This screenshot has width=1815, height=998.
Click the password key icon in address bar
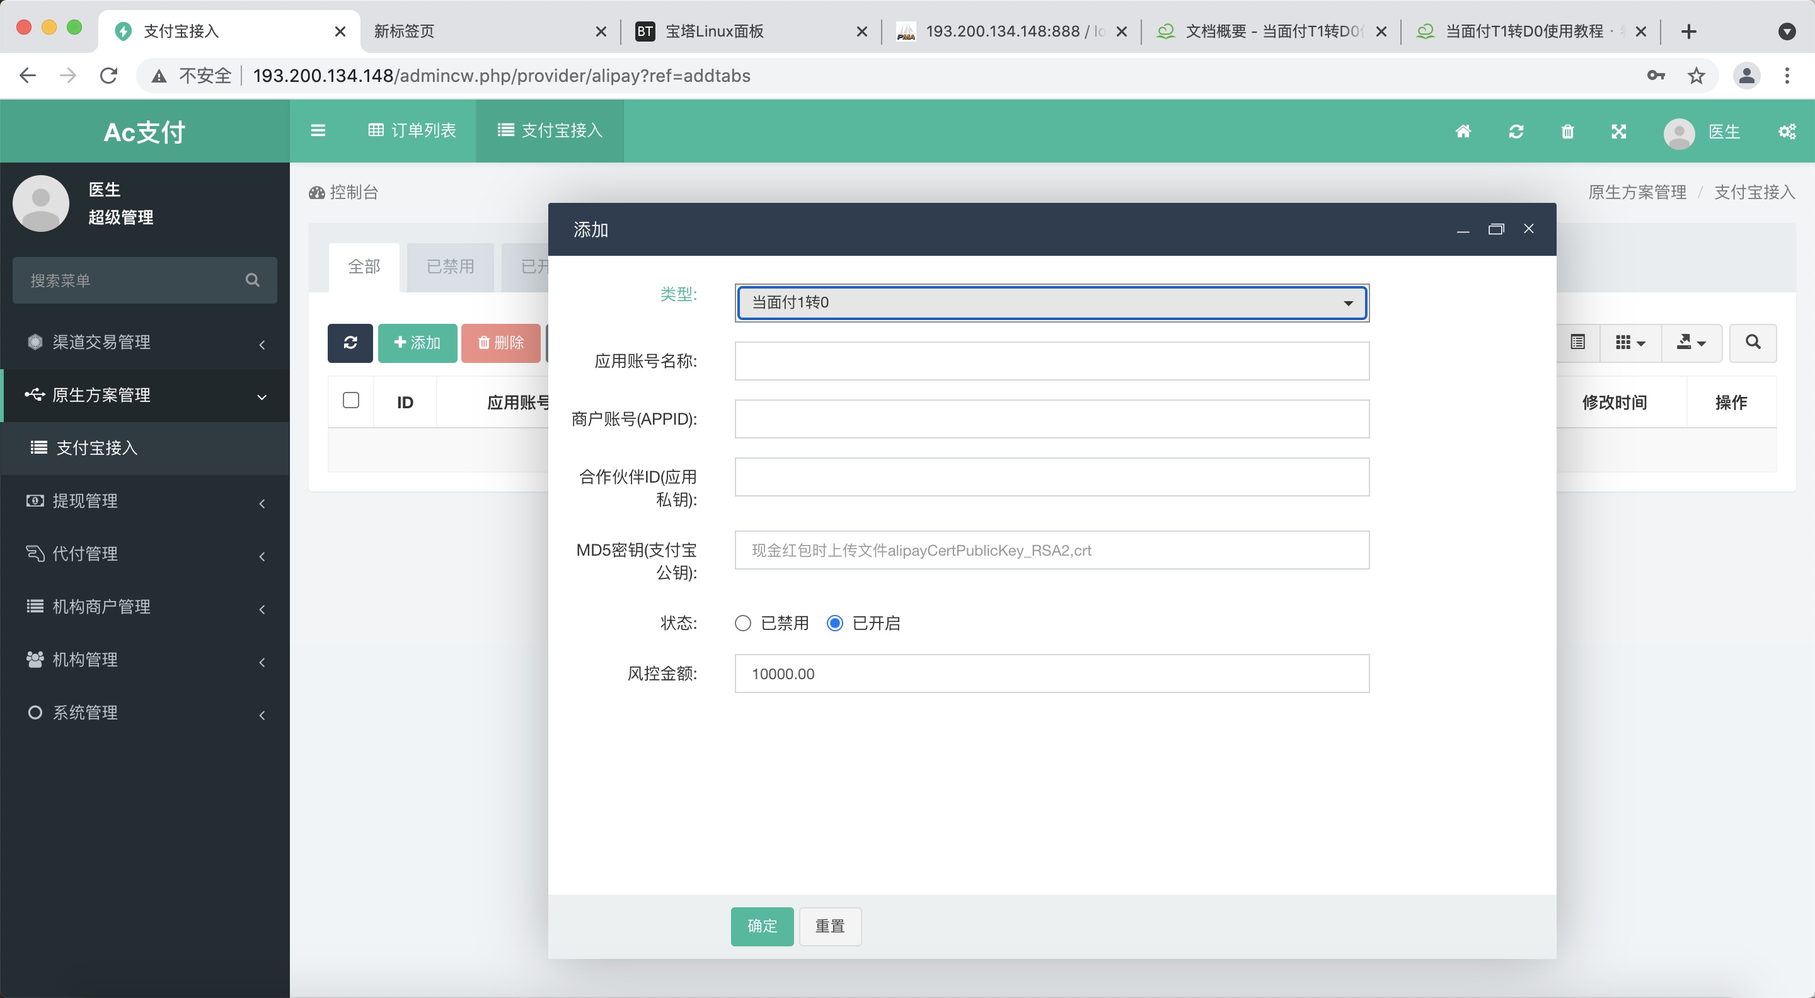click(x=1655, y=76)
